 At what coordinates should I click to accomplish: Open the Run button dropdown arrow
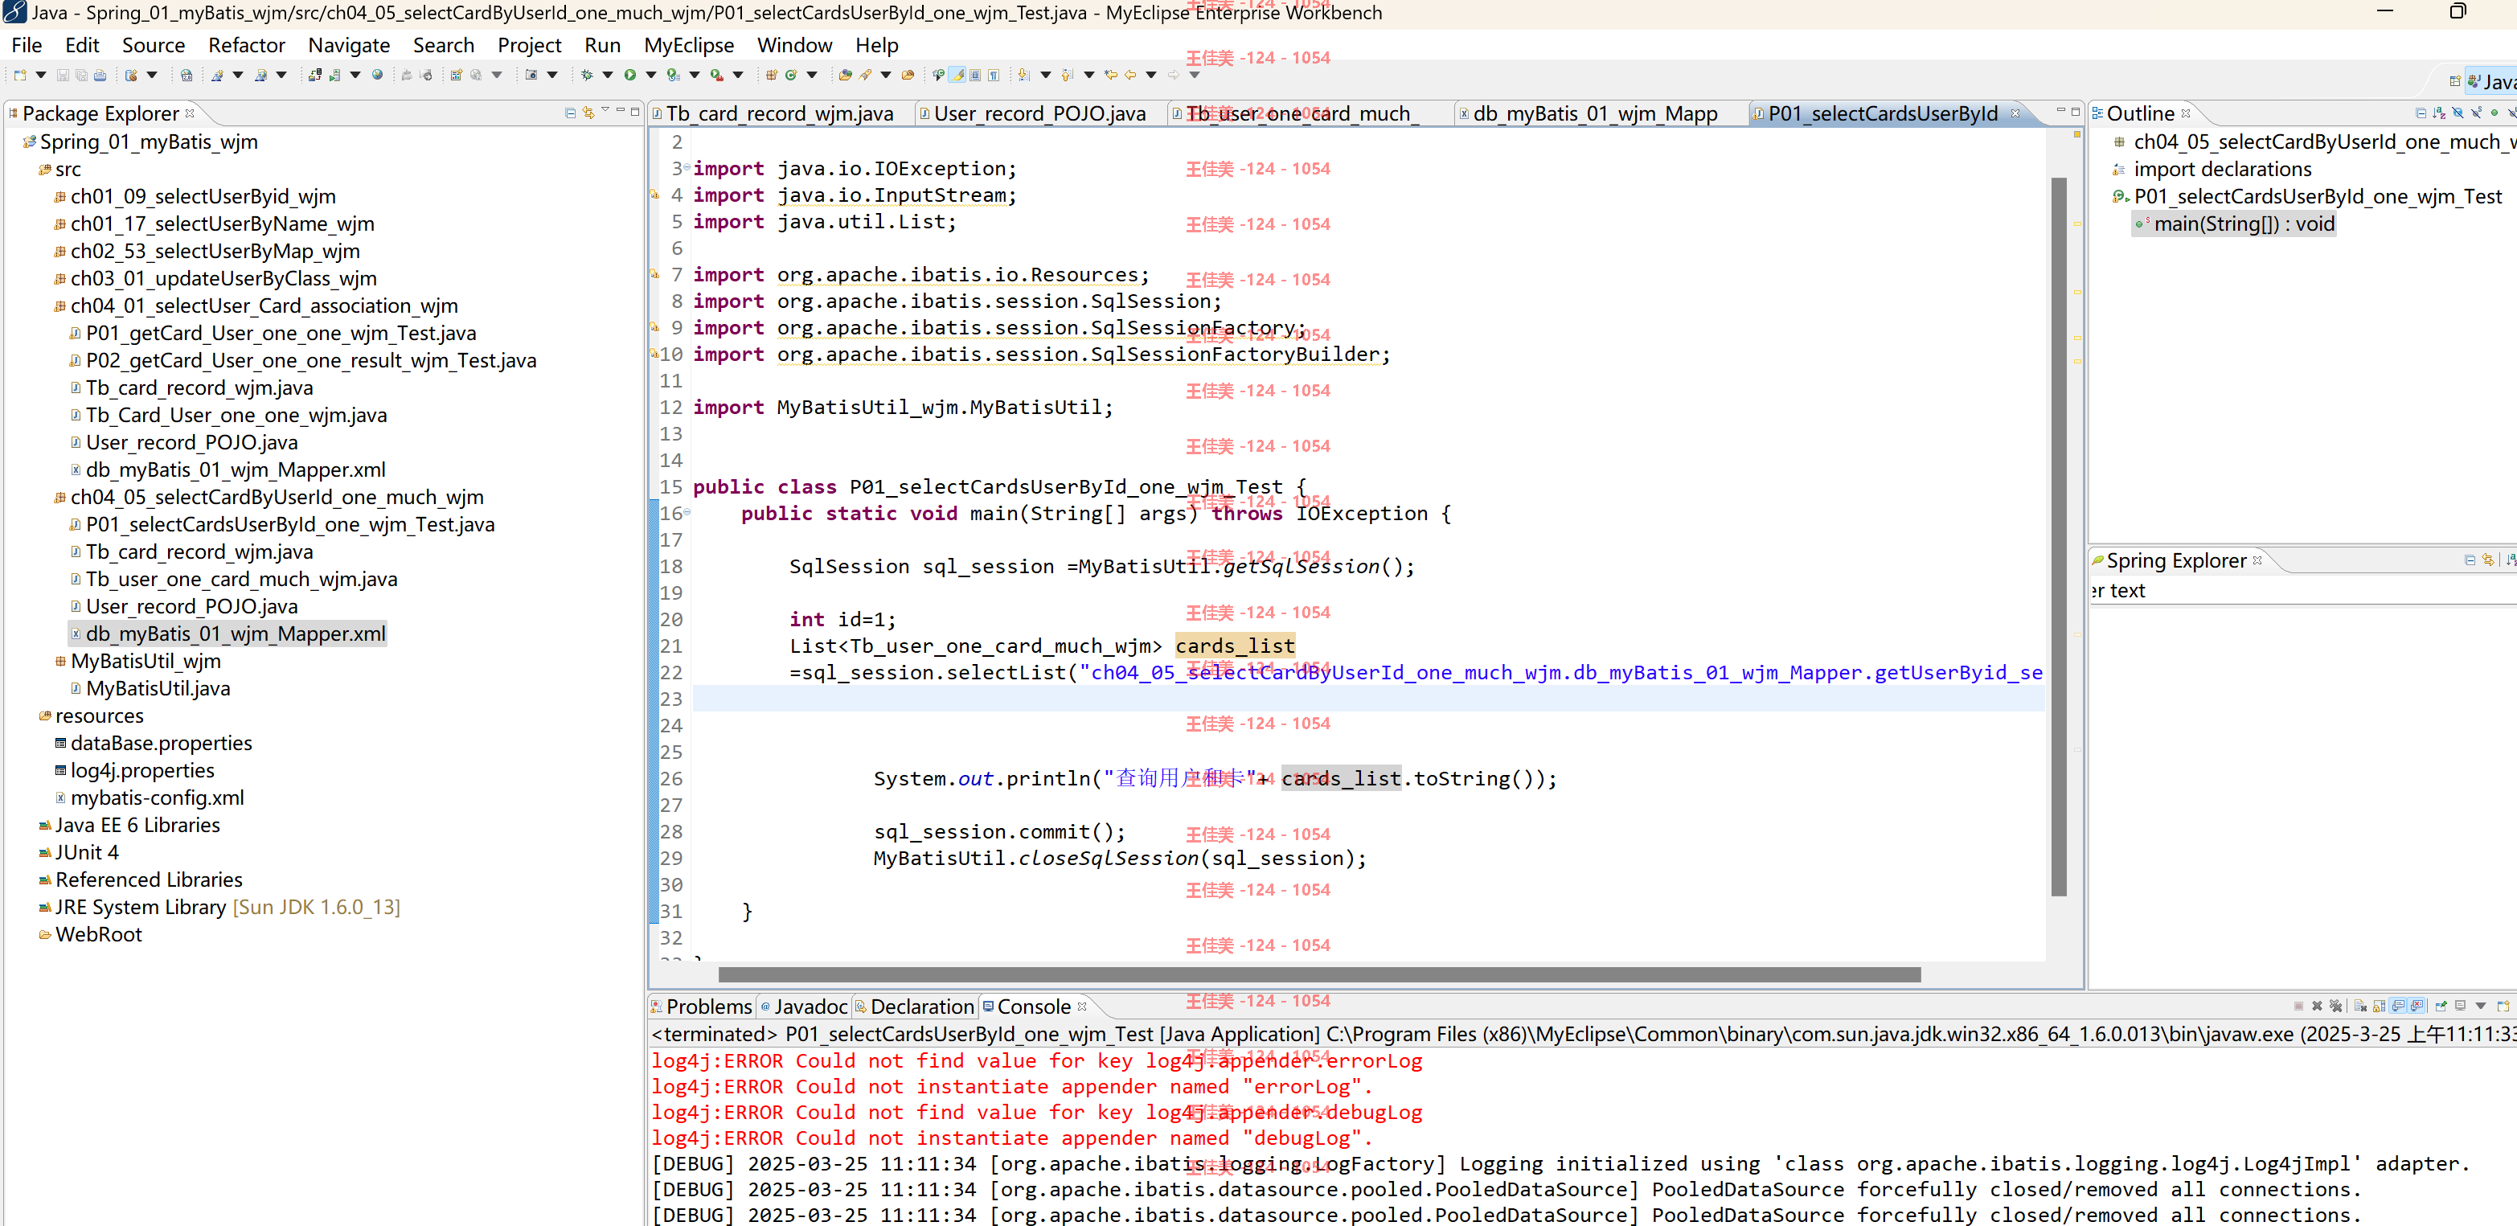(x=650, y=76)
